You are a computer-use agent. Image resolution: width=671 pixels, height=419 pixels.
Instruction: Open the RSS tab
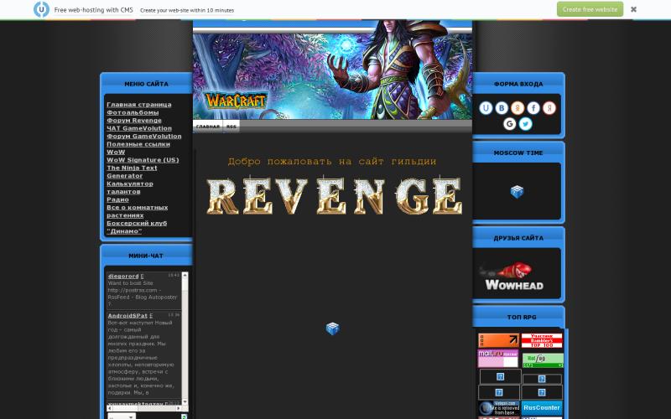(231, 127)
